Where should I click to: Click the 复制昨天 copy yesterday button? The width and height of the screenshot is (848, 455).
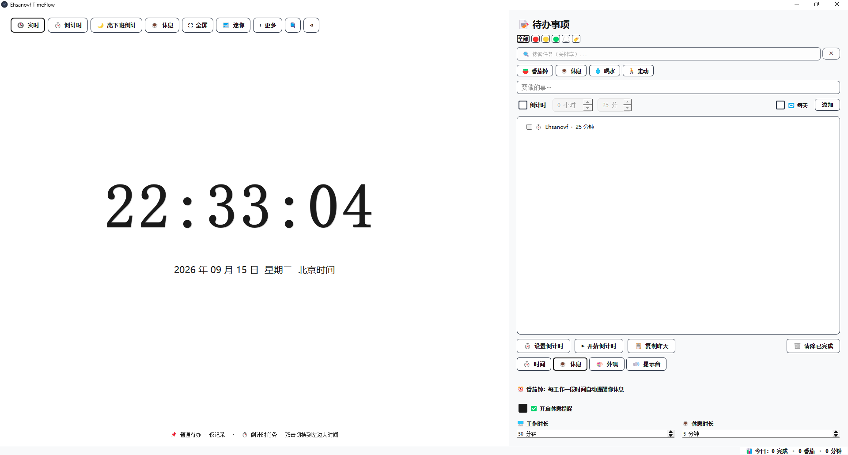tap(651, 346)
